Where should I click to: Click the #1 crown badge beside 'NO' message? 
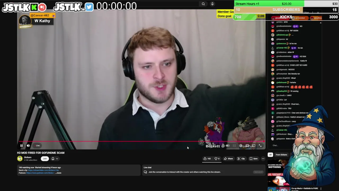pos(295,26)
